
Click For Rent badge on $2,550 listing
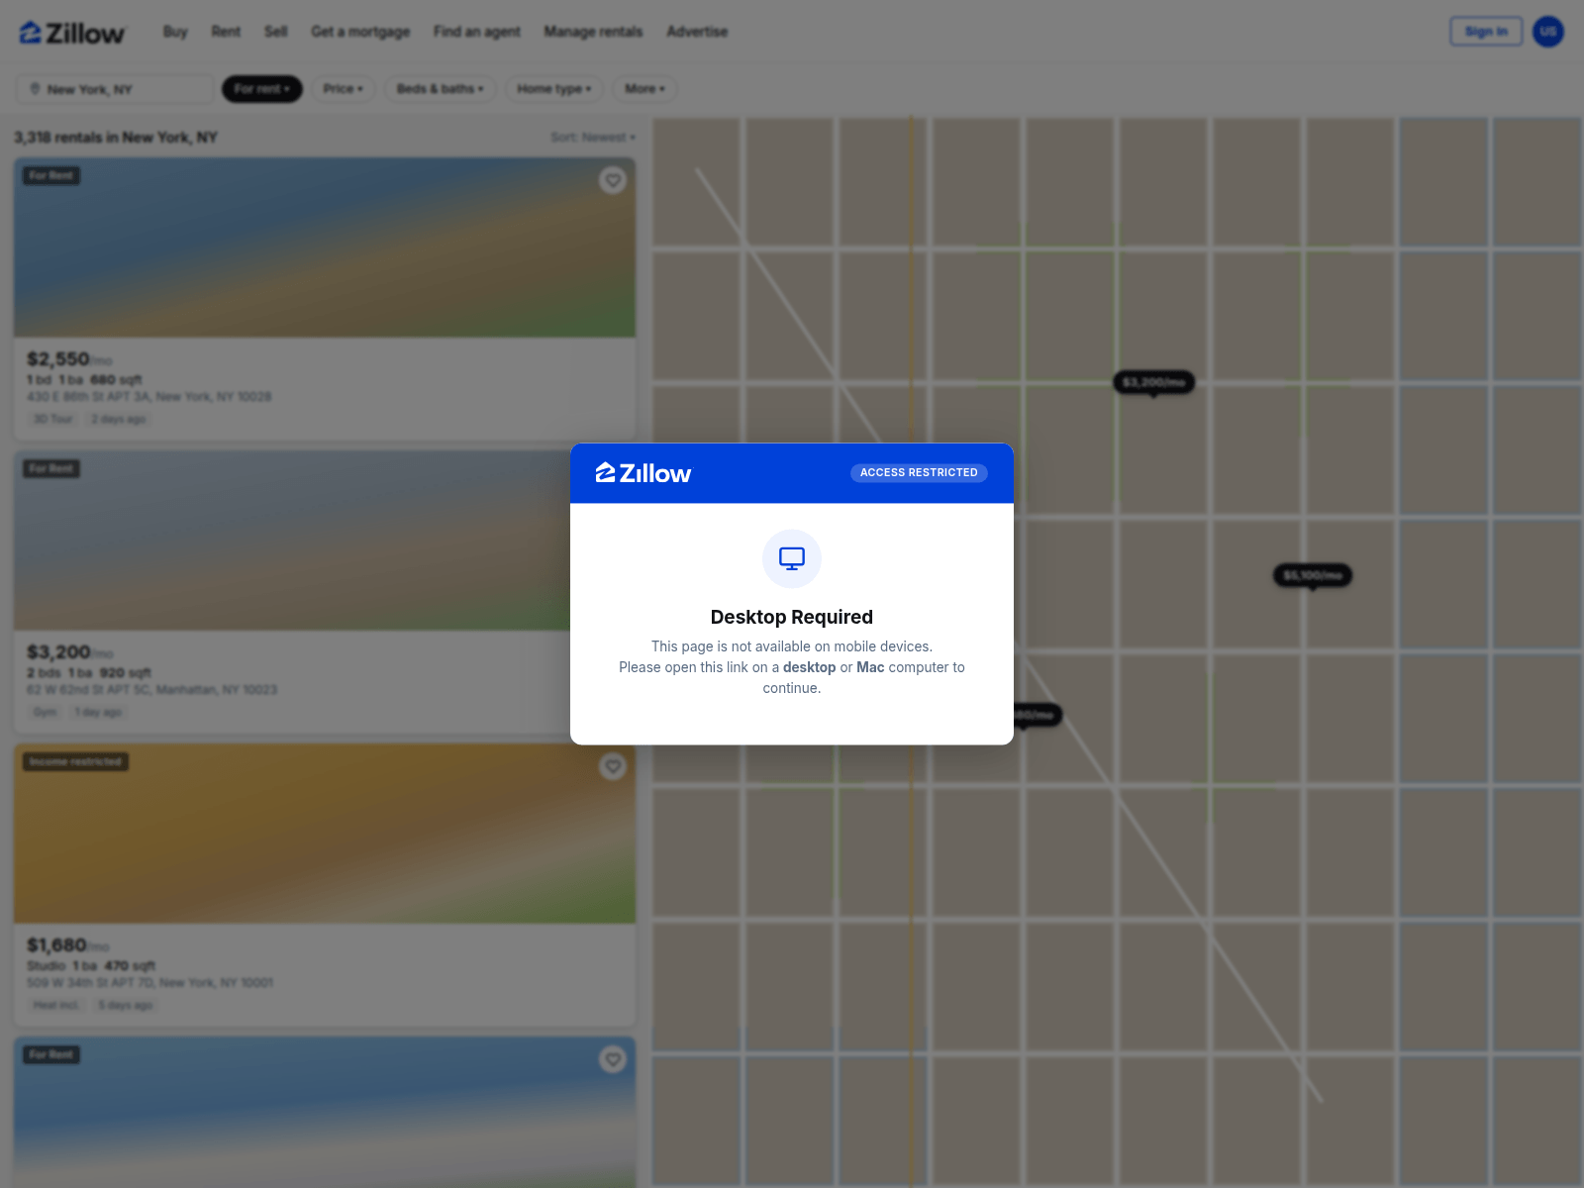point(51,176)
